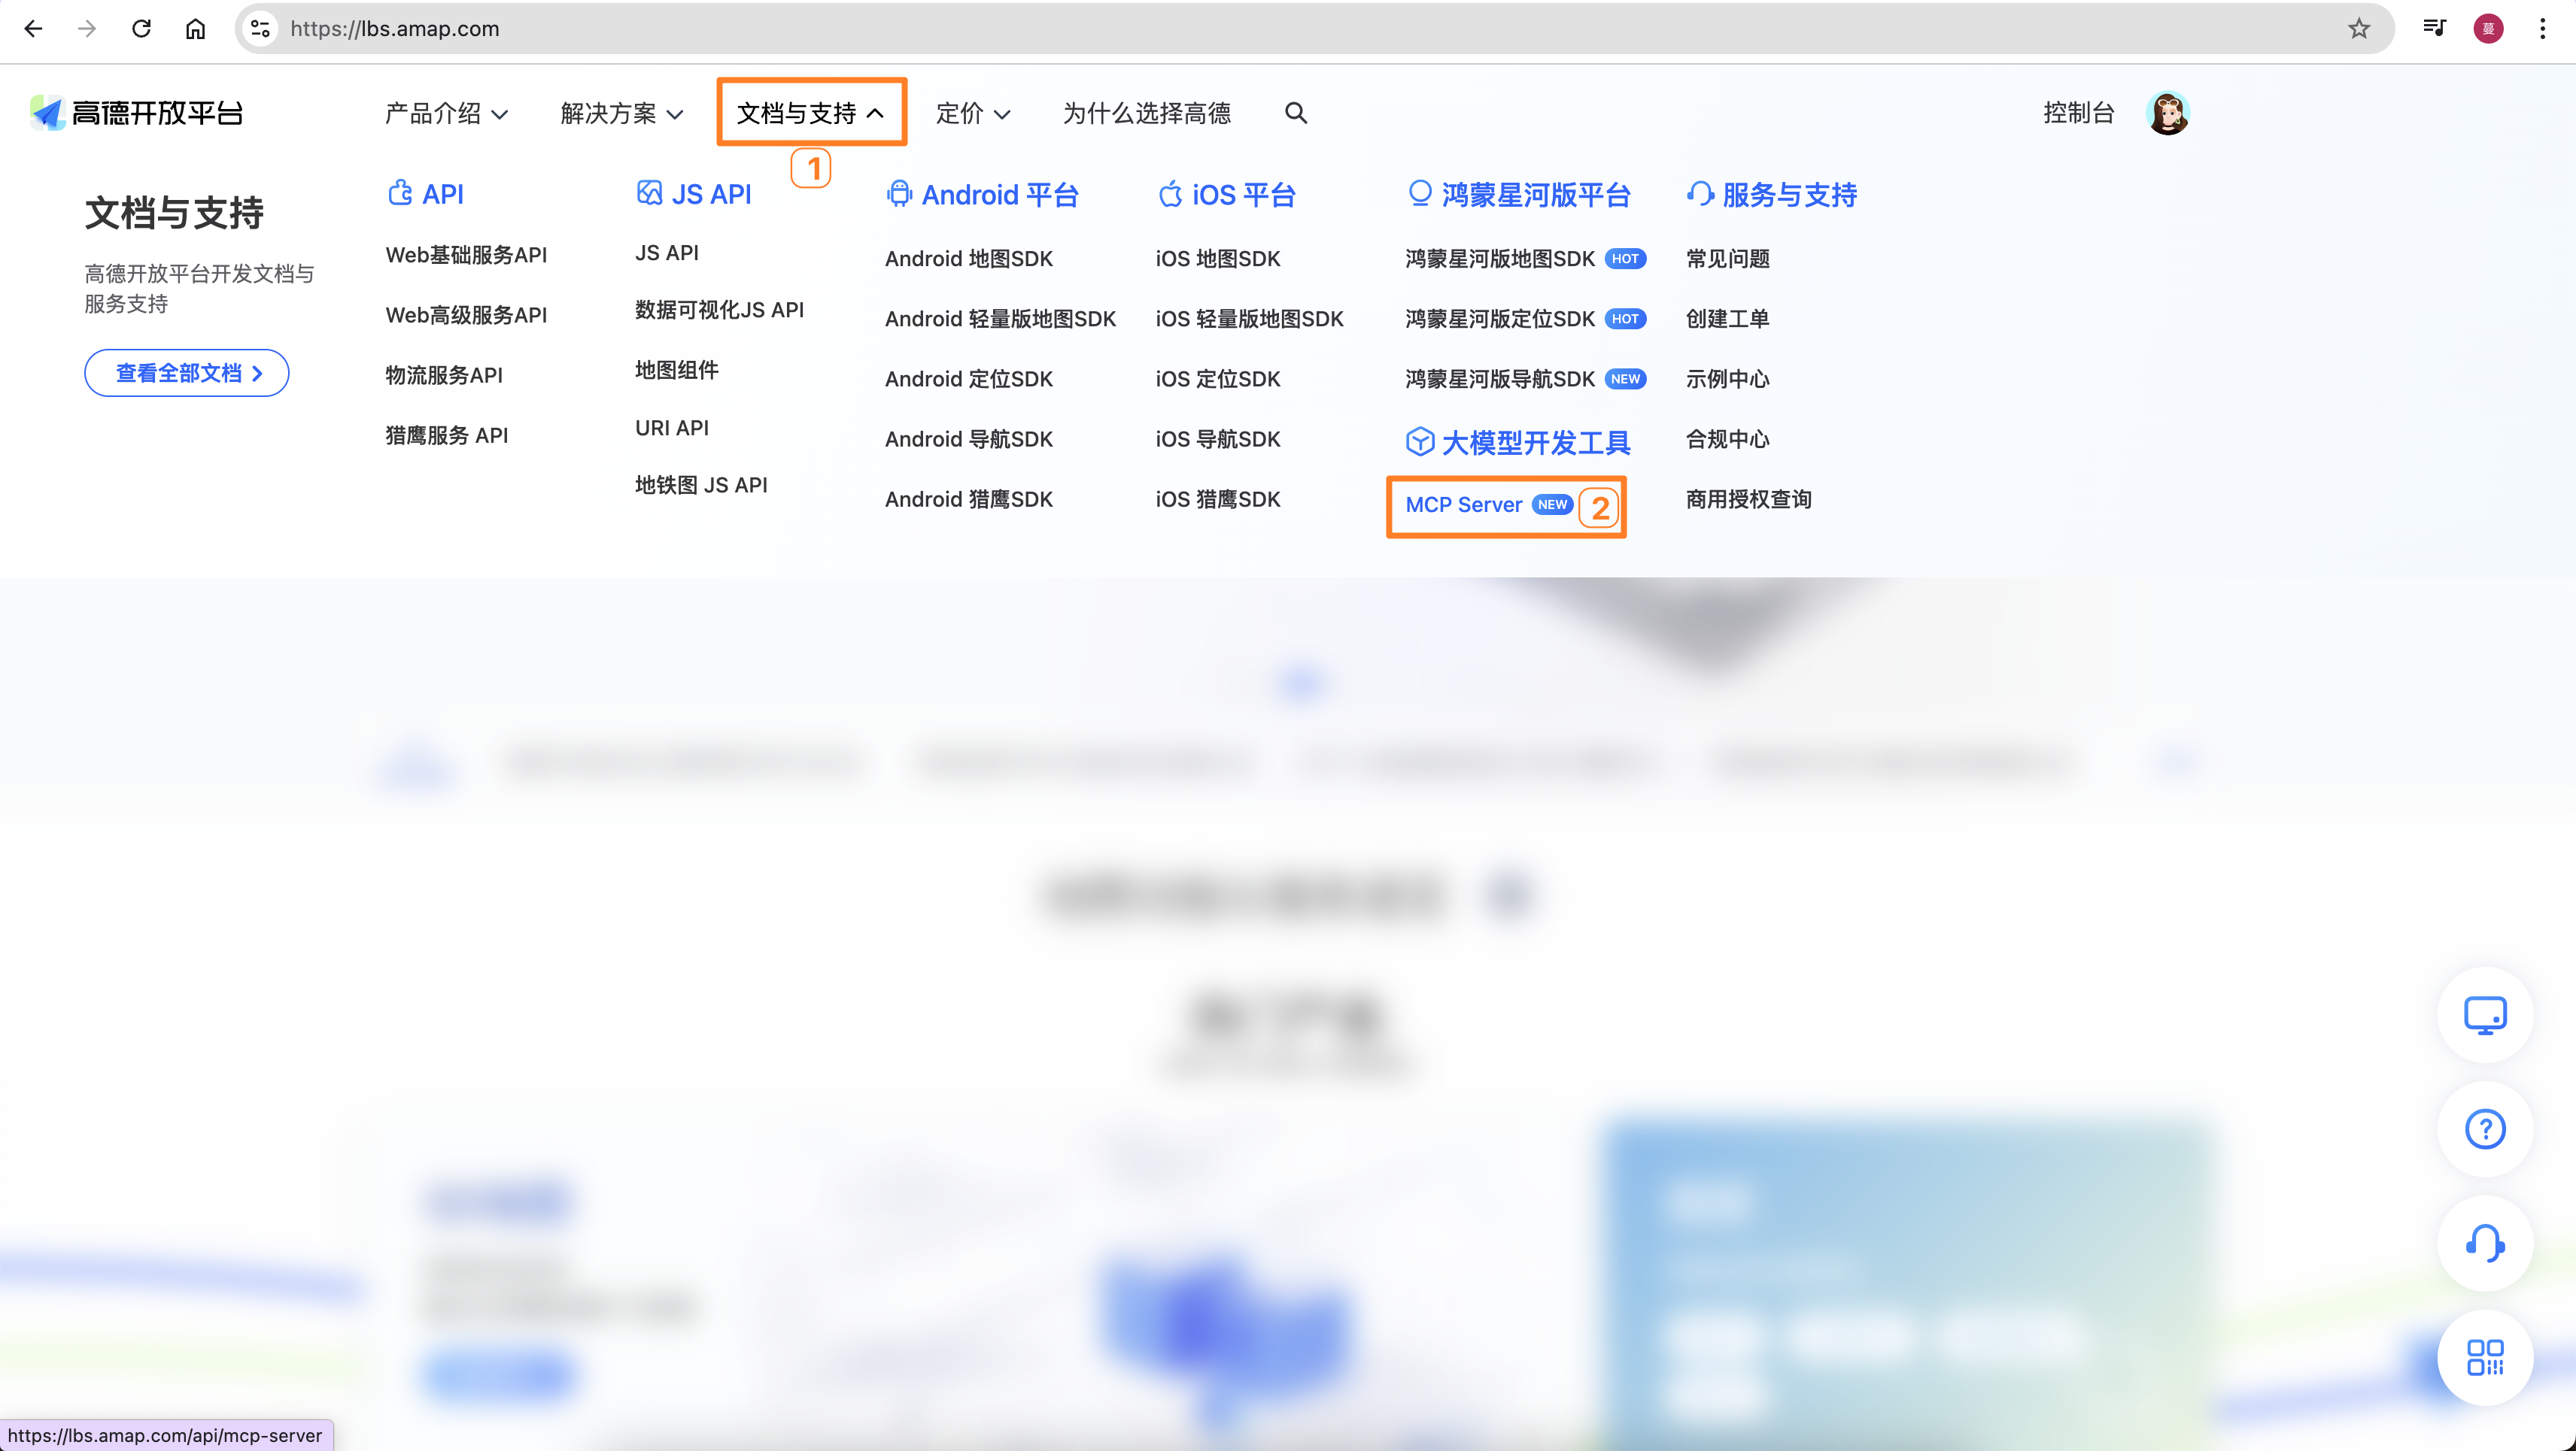Open the 为什么选择高德 menu item
This screenshot has width=2576, height=1451.
(x=1146, y=114)
